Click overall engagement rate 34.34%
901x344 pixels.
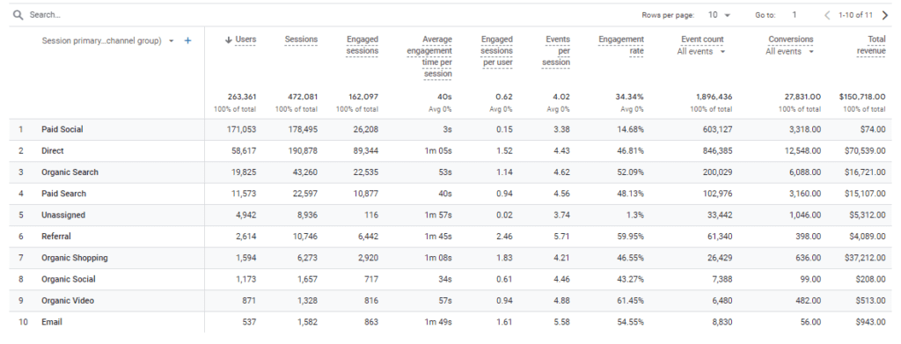click(630, 97)
